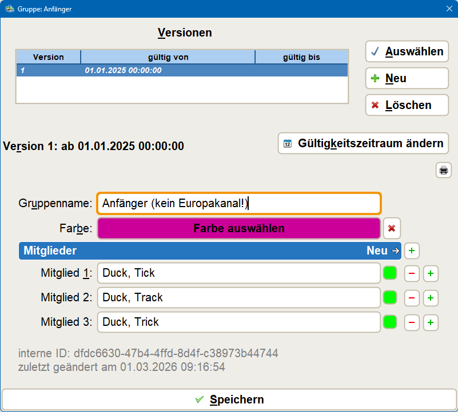This screenshot has width=458, height=412.
Task: Open the magenta Farbe auswählen picker
Action: pos(239,228)
